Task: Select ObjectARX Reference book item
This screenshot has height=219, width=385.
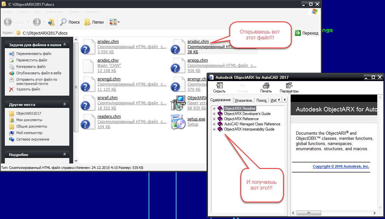Action: [x=241, y=119]
